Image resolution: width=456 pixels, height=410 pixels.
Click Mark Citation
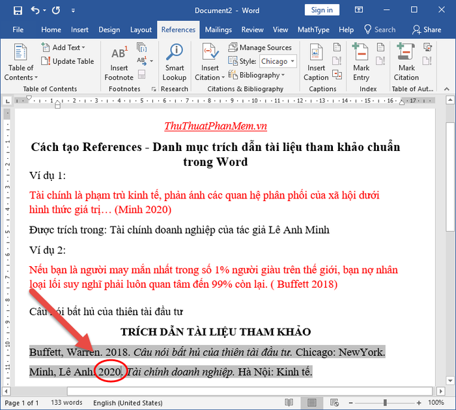[x=406, y=62]
